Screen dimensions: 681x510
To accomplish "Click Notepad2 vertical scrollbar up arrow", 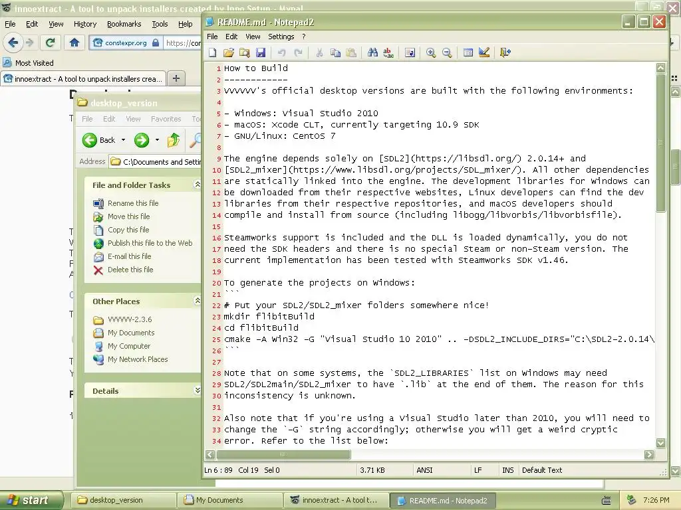I will [x=660, y=68].
